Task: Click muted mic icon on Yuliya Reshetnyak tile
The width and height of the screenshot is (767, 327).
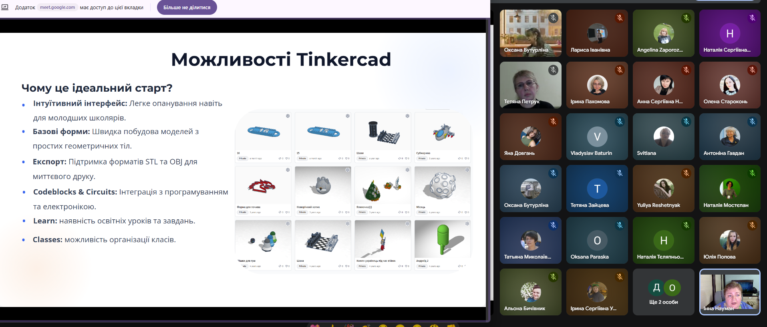Action: (686, 173)
